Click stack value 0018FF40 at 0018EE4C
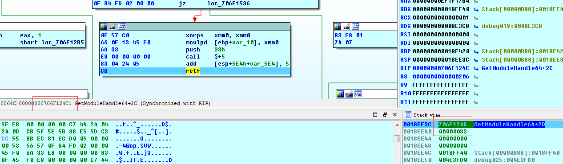The height and width of the screenshot is (164, 563). [x=453, y=152]
